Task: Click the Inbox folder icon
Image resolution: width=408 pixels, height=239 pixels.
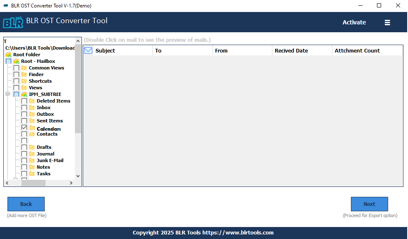Action: pyautogui.click(x=32, y=108)
